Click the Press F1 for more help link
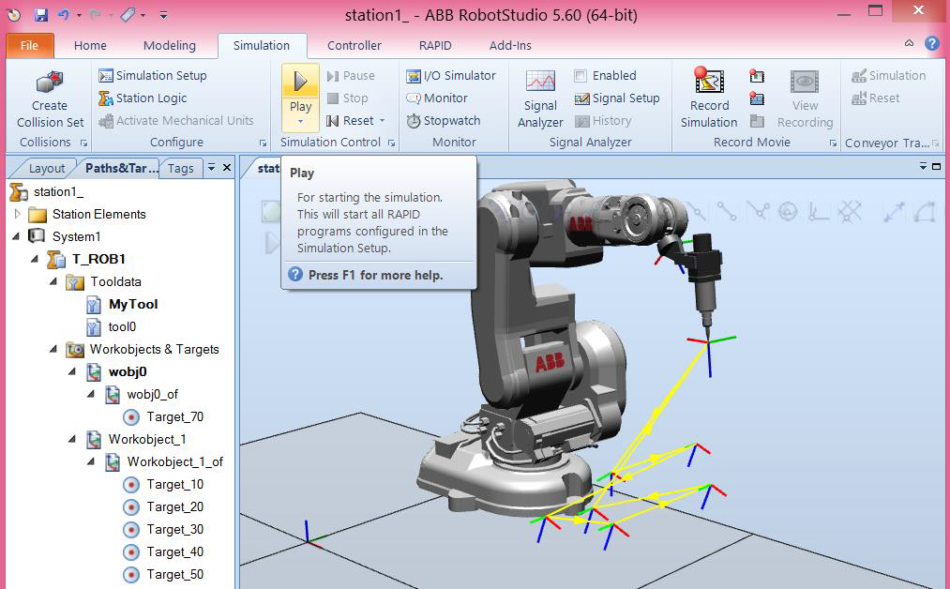950x589 pixels. pos(376,275)
